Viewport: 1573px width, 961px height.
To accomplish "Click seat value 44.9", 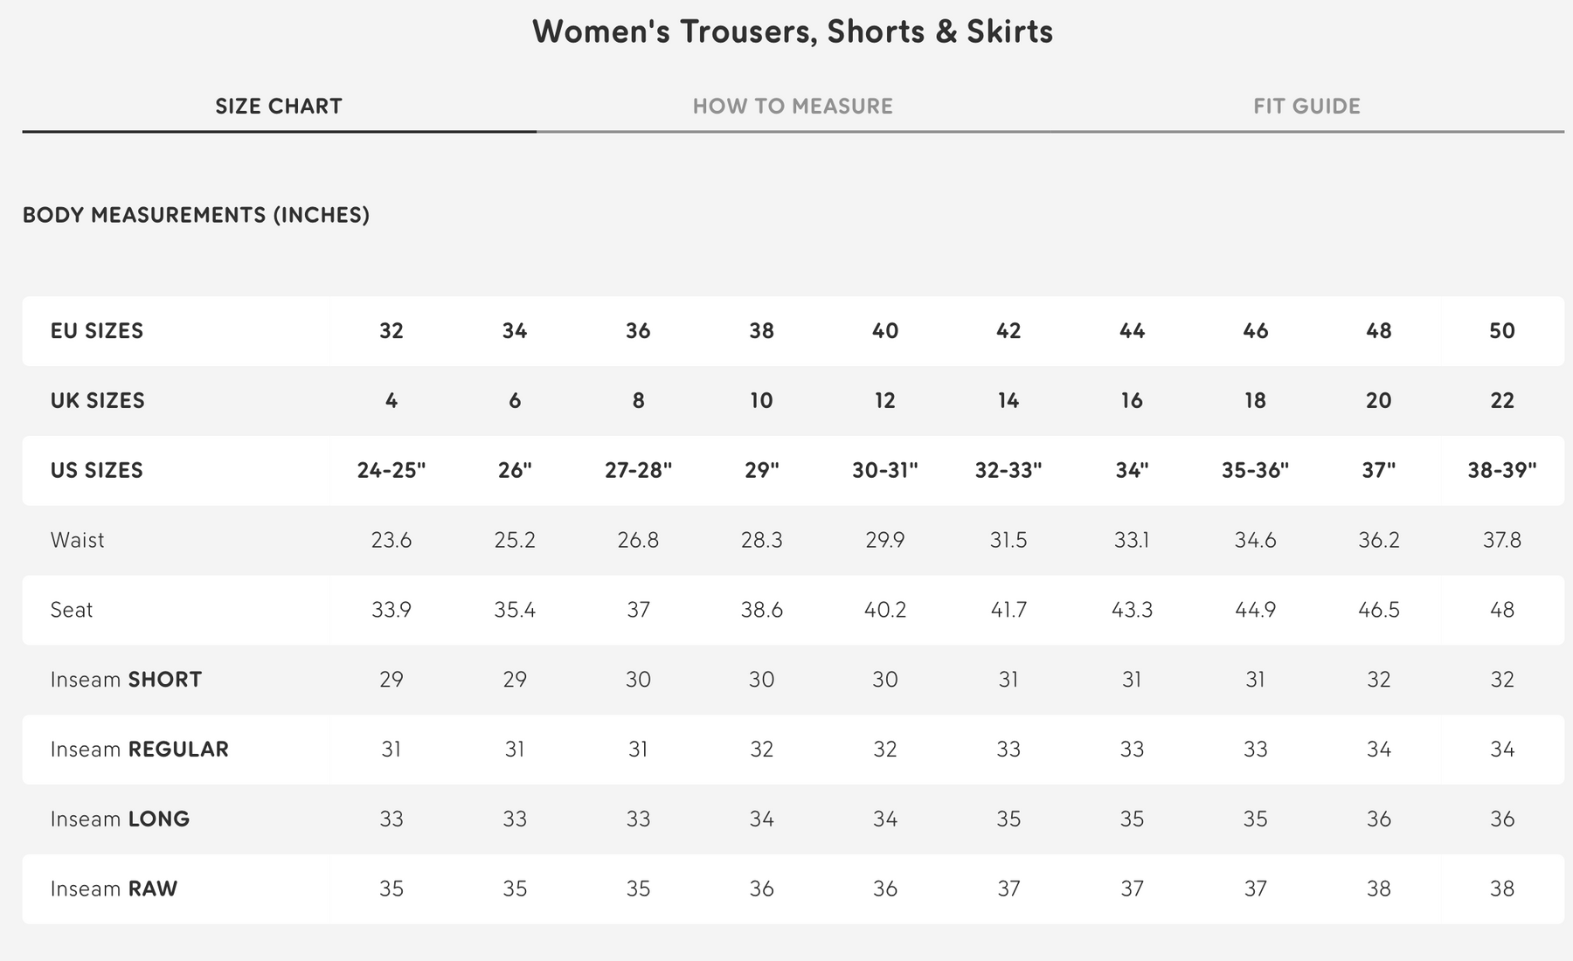I will coord(1255,610).
